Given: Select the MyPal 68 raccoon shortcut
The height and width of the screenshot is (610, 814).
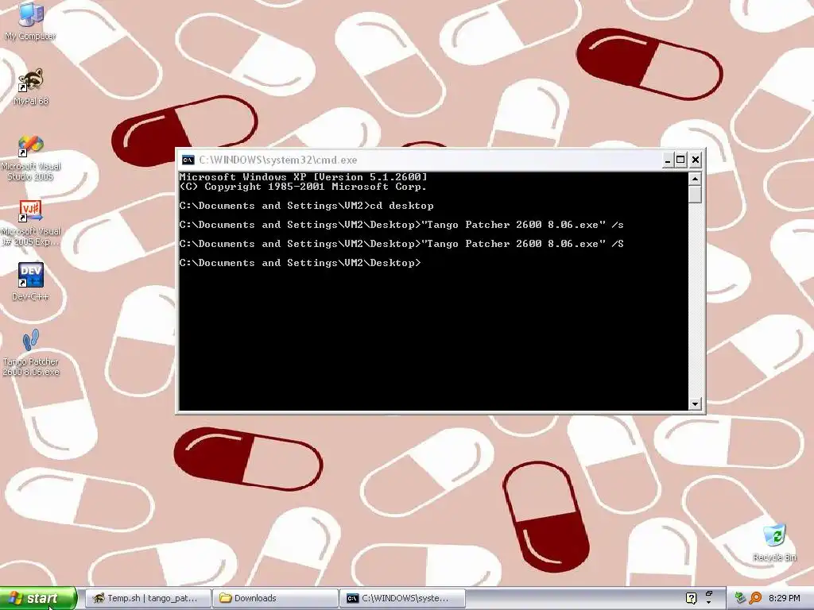Looking at the screenshot, I should 31,87.
